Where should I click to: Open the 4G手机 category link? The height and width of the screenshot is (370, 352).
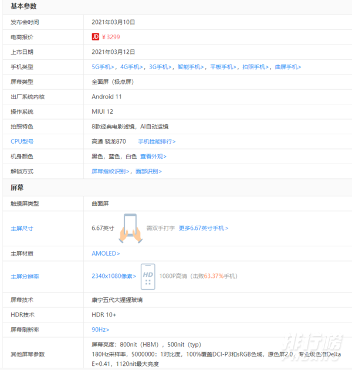tap(131, 67)
